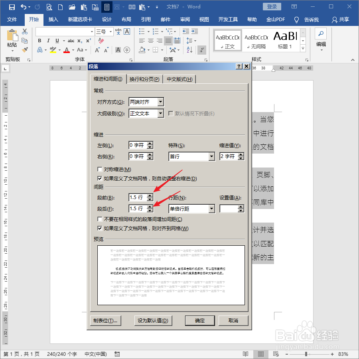Image resolution: width=359 pixels, height=359 pixels.
Task: Open the font size 三号 dropdown
Action: click(111, 32)
